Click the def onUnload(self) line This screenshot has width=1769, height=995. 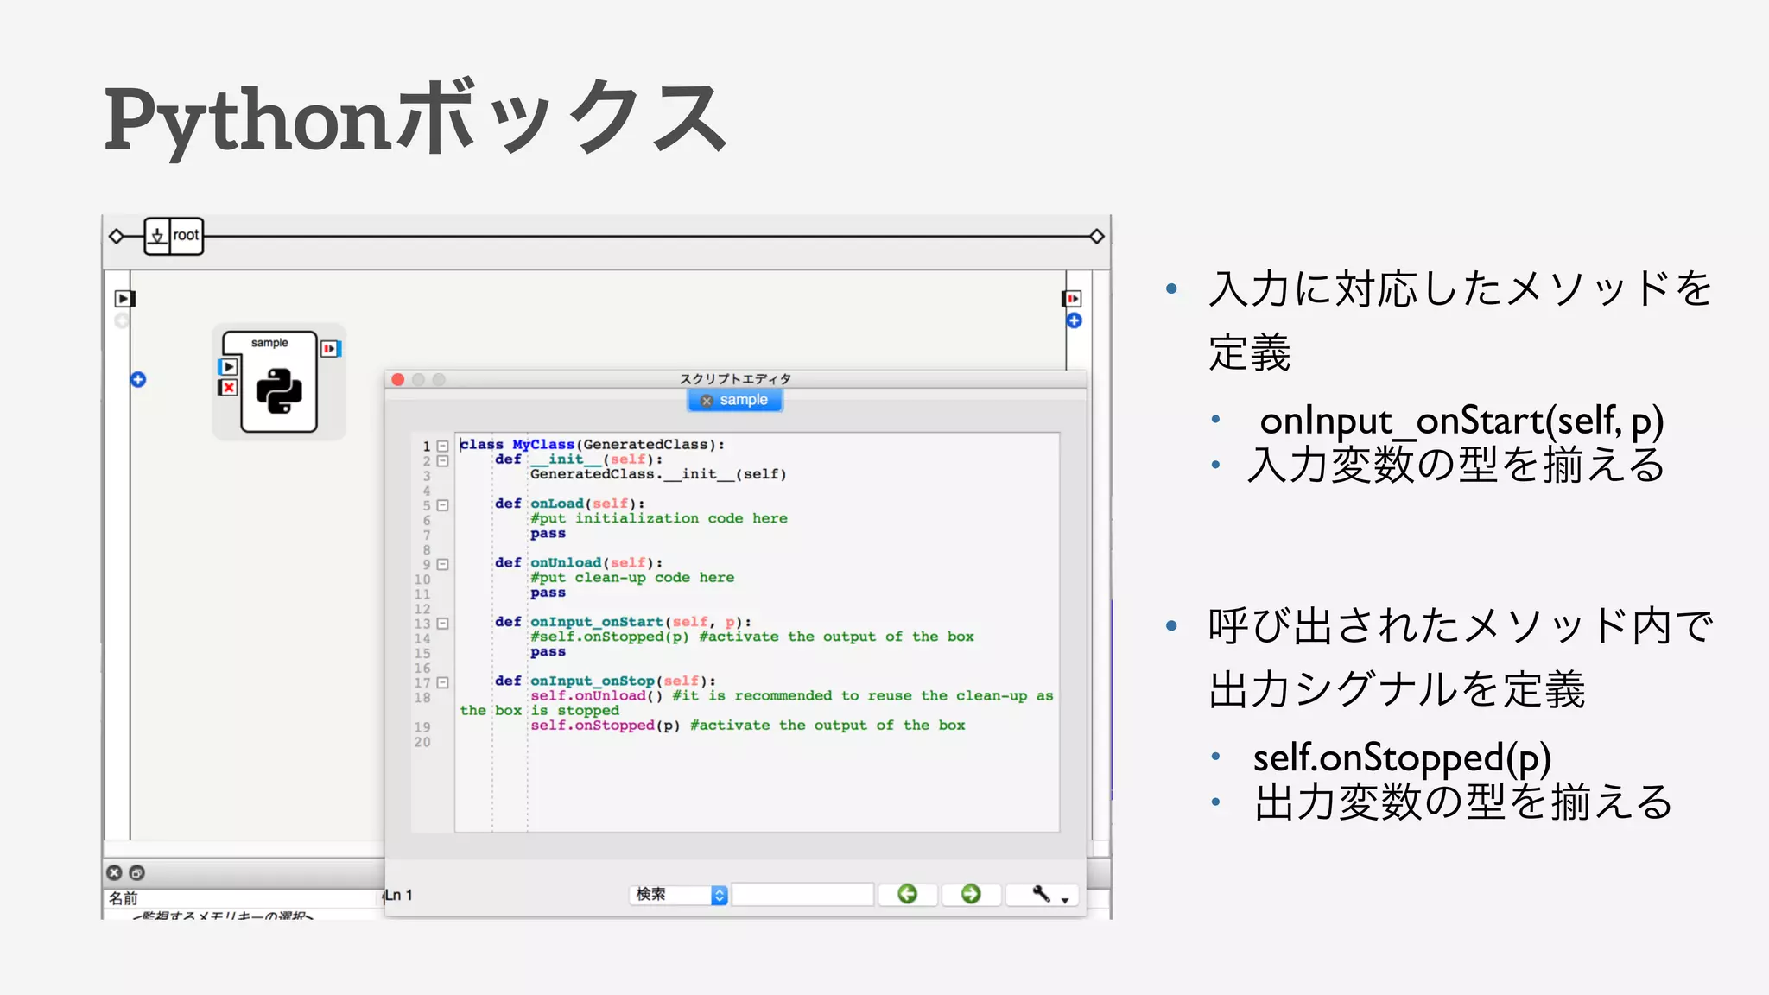coord(579,562)
